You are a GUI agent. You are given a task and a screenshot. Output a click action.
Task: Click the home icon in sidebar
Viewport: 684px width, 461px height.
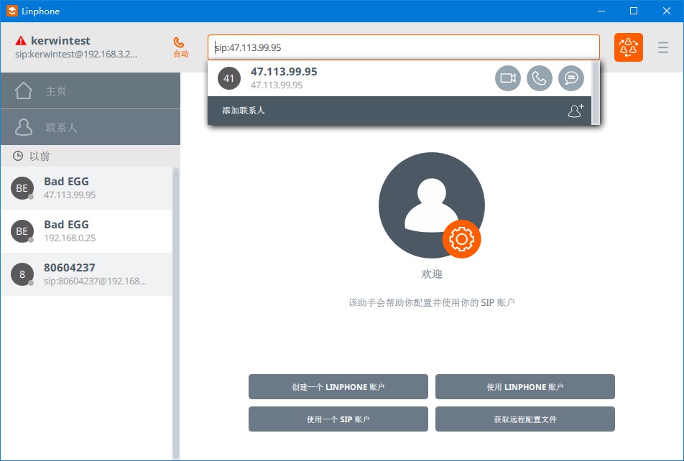pyautogui.click(x=24, y=90)
